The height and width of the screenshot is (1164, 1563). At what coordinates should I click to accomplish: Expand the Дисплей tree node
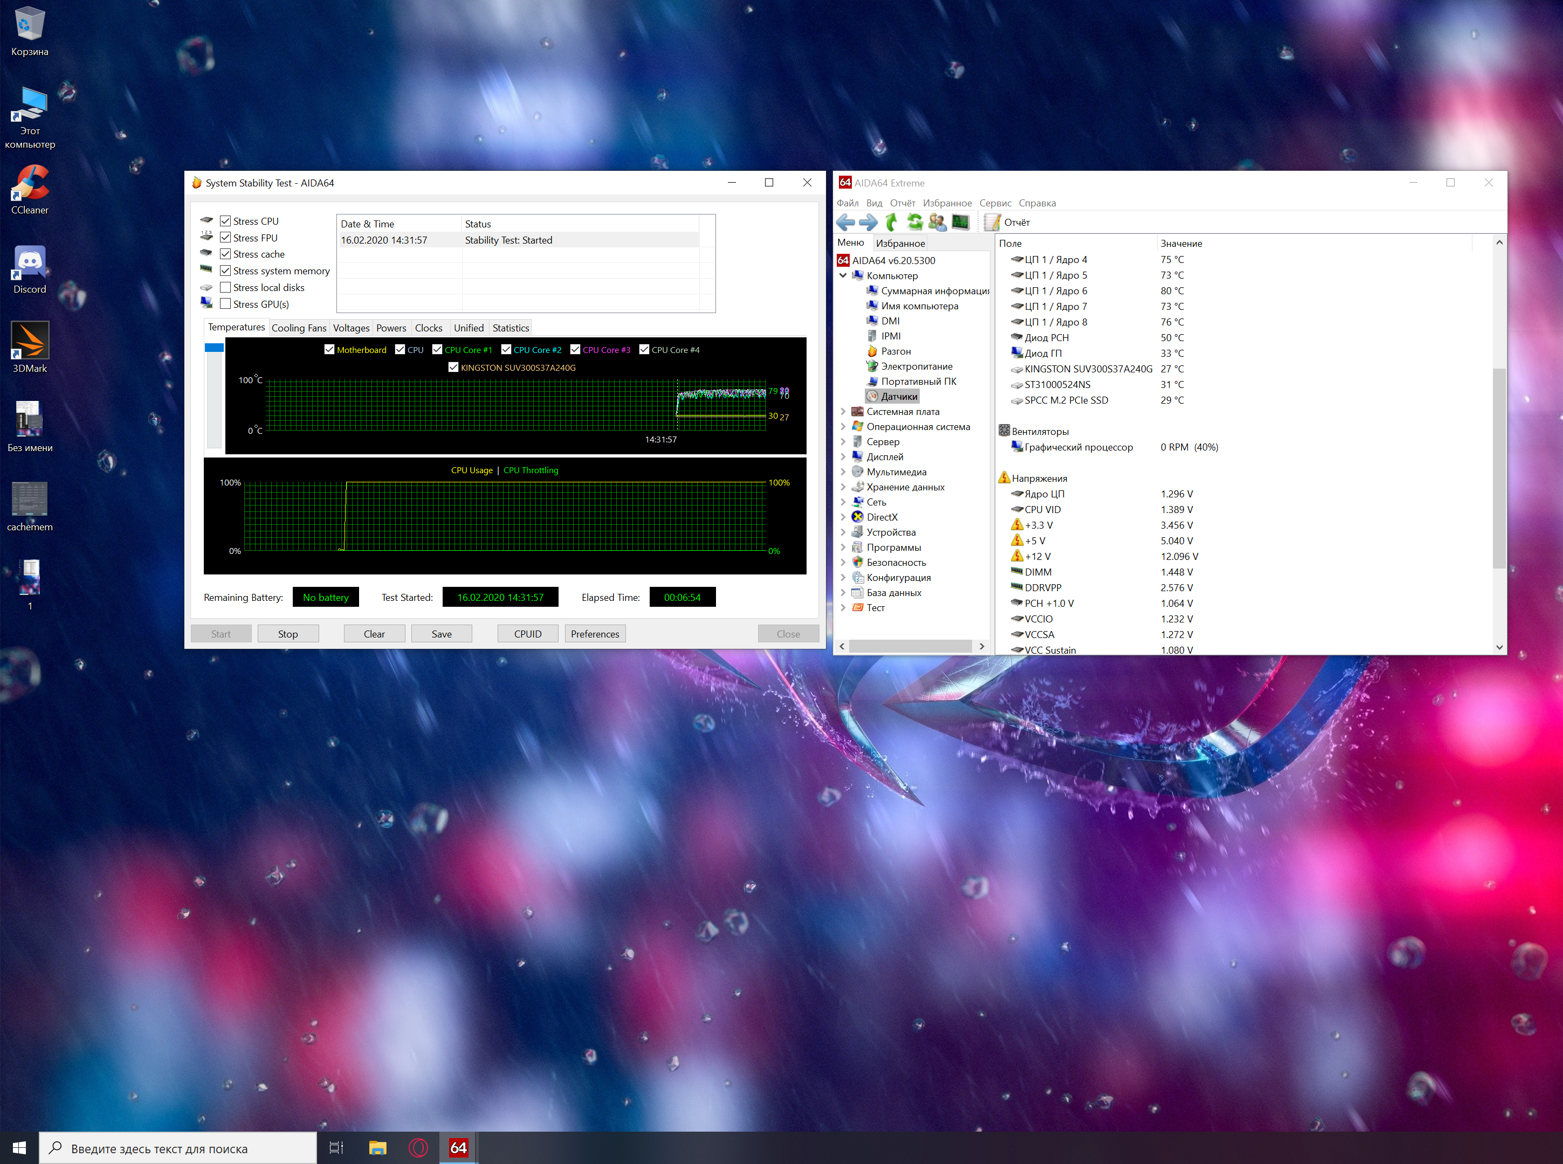(x=843, y=456)
